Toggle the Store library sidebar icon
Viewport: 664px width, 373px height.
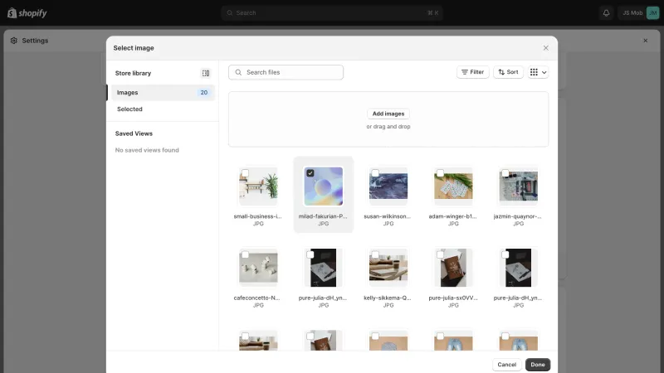point(205,73)
